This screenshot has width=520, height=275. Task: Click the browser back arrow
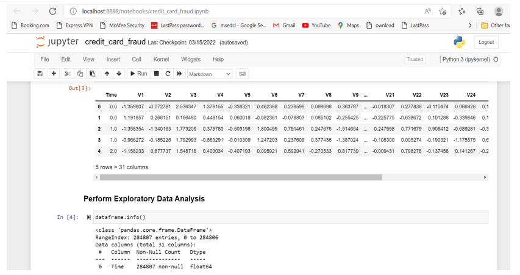17,11
